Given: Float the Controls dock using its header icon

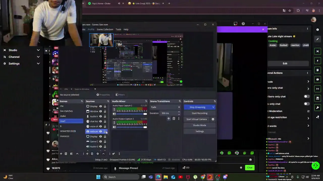Looking at the screenshot, I should point(215,101).
